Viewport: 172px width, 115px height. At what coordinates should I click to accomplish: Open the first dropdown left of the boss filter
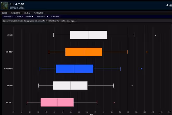[x=5, y=13]
